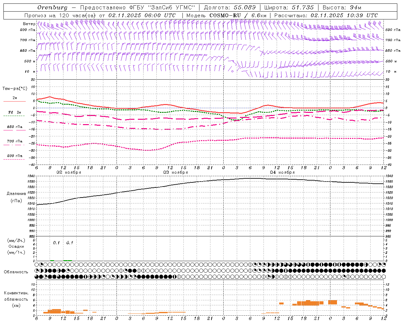Select the "Широта: 51.735" header field
The height and width of the screenshot is (321, 402).
pos(289,8)
